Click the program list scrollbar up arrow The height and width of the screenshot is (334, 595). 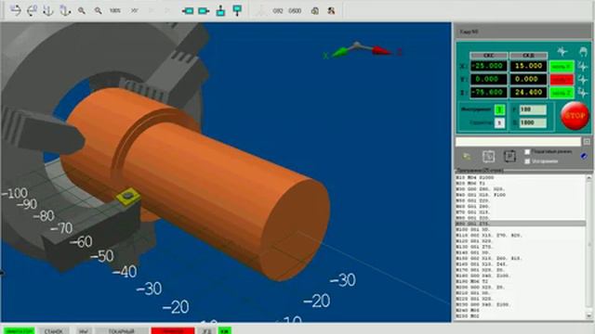coord(588,177)
